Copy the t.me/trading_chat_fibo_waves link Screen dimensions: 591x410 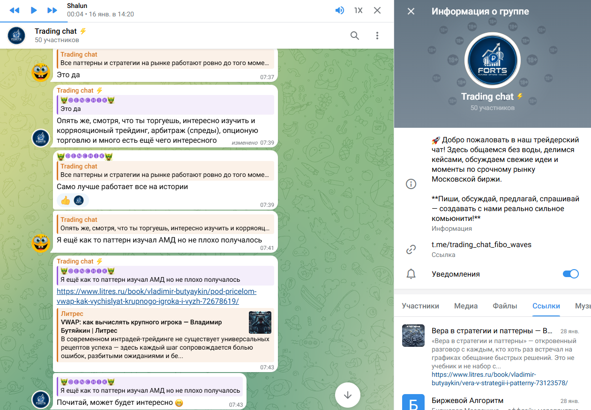click(481, 245)
